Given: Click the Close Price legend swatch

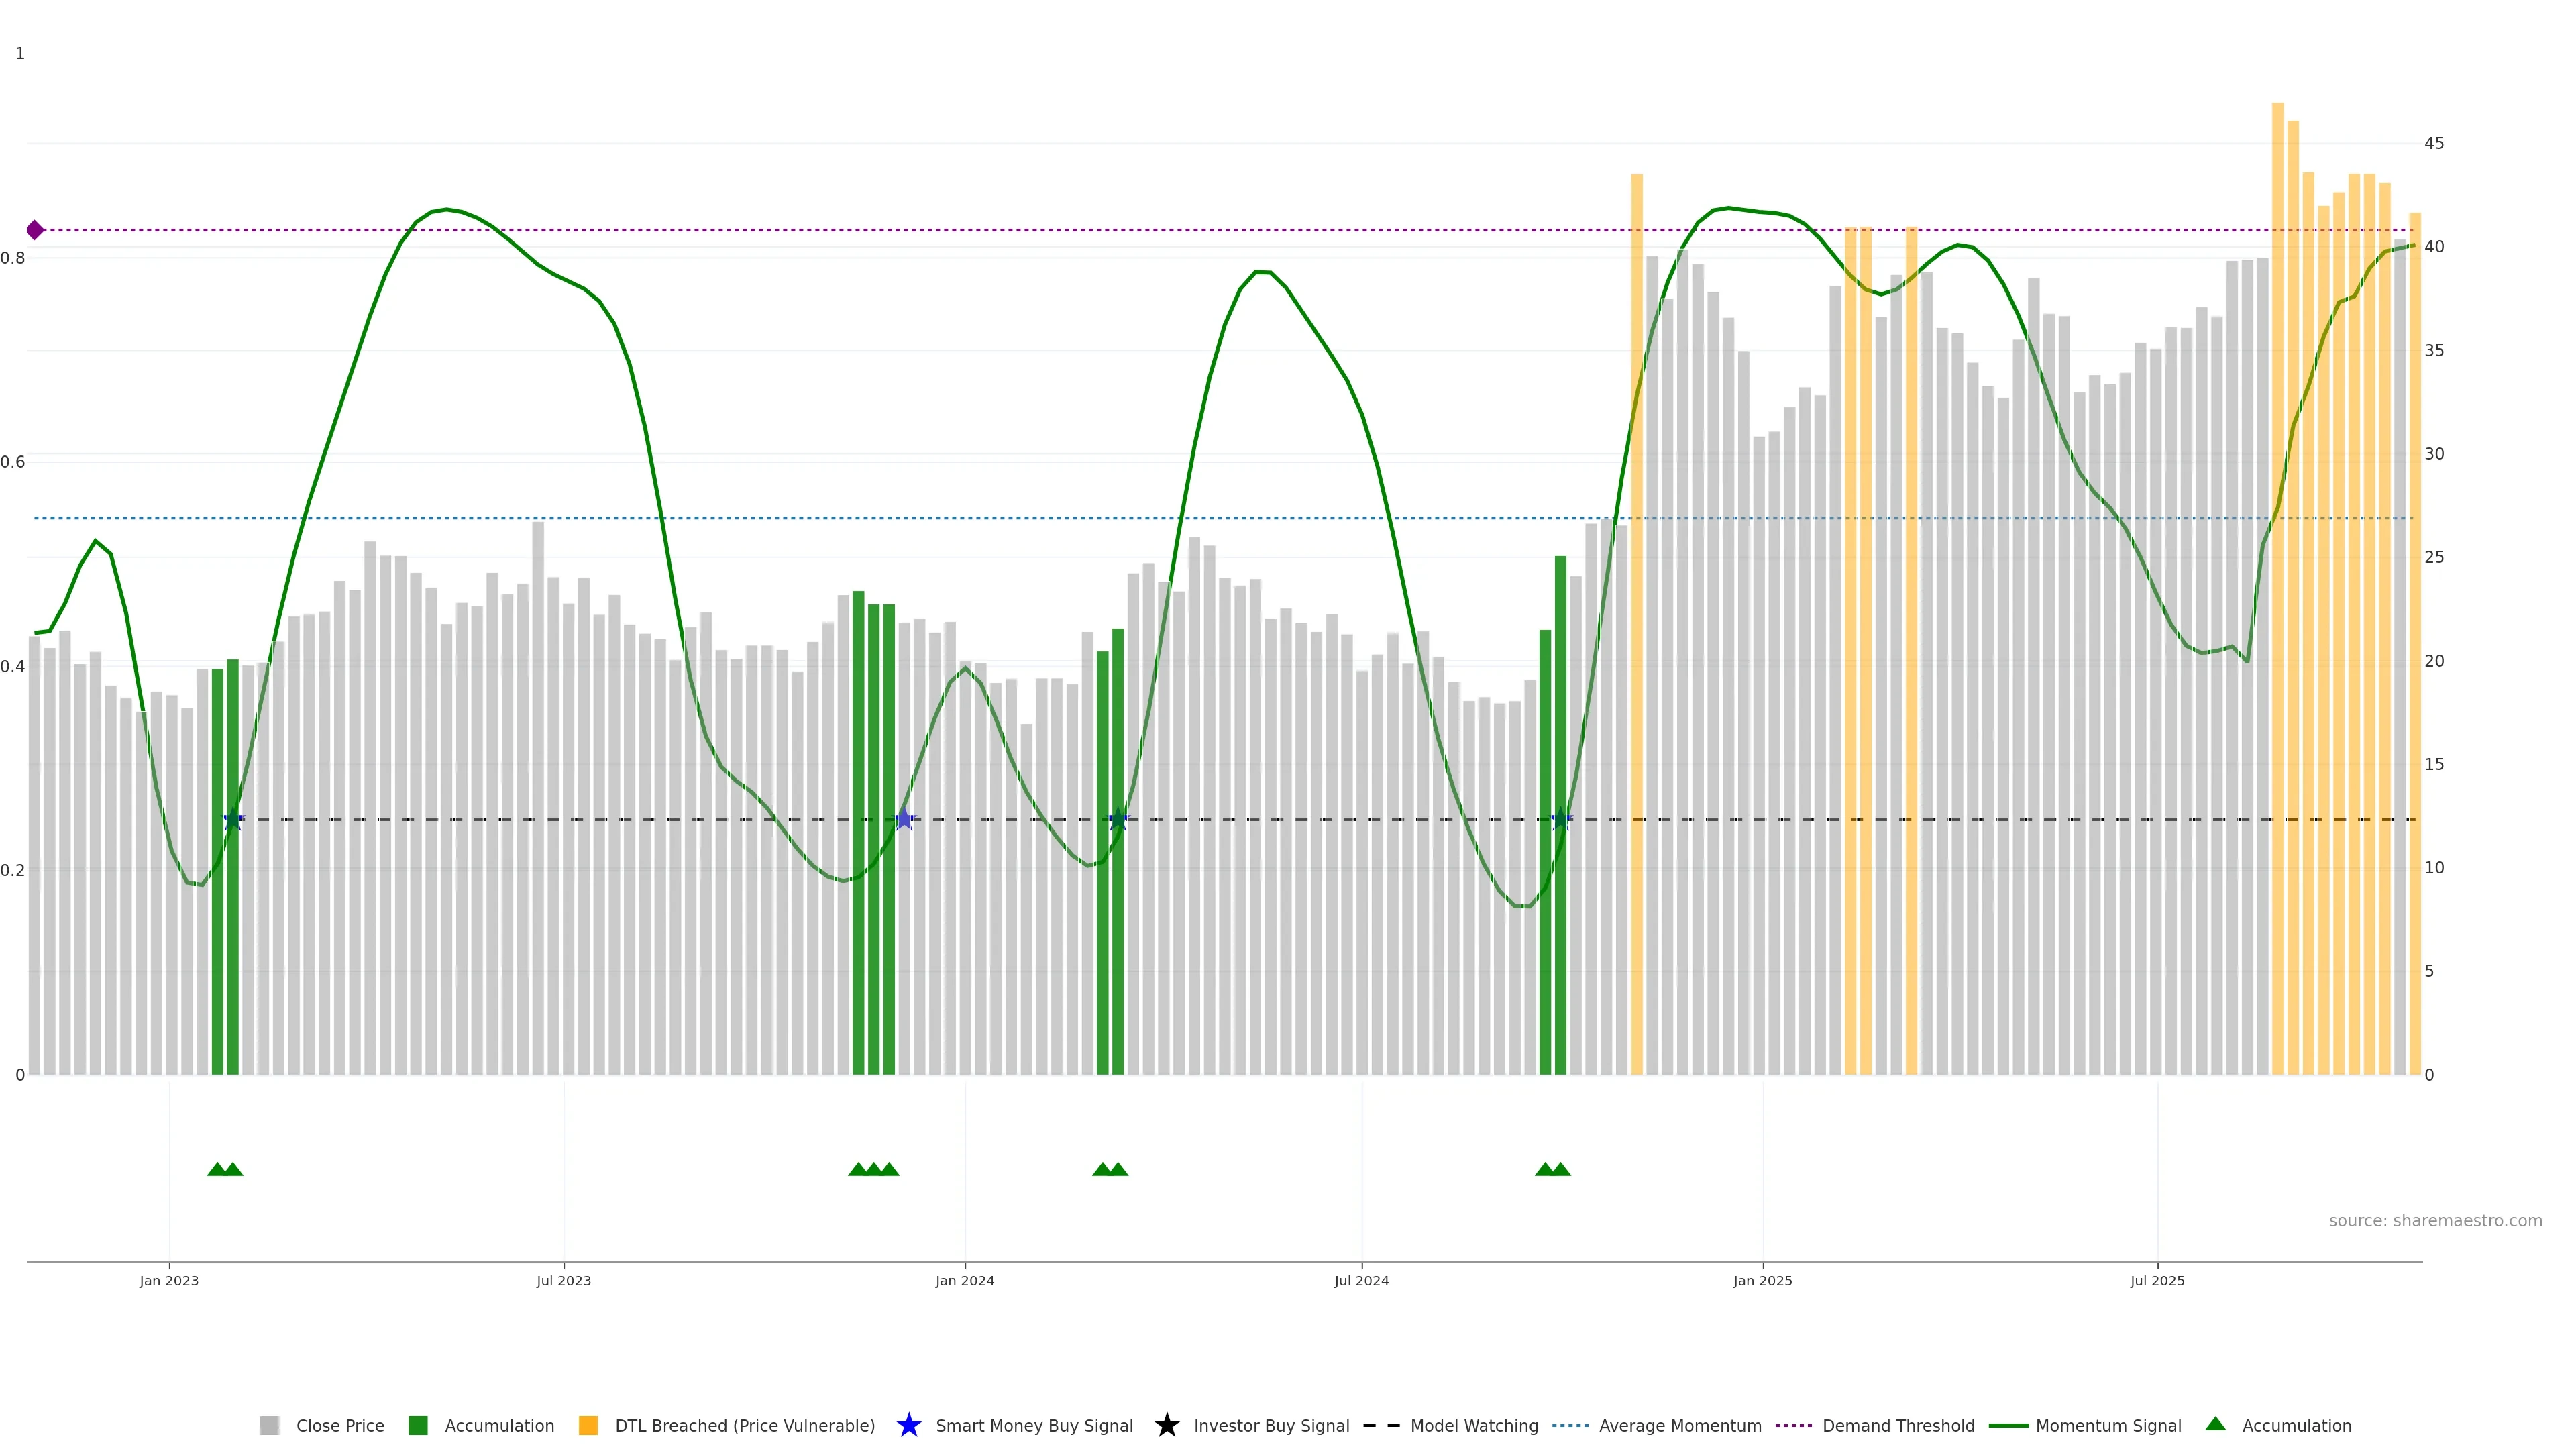Looking at the screenshot, I should (x=269, y=1425).
